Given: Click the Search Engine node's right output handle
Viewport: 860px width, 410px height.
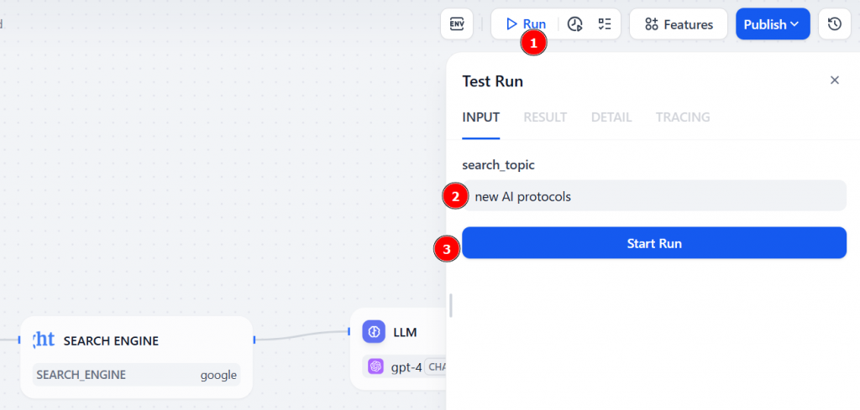Looking at the screenshot, I should pos(254,340).
